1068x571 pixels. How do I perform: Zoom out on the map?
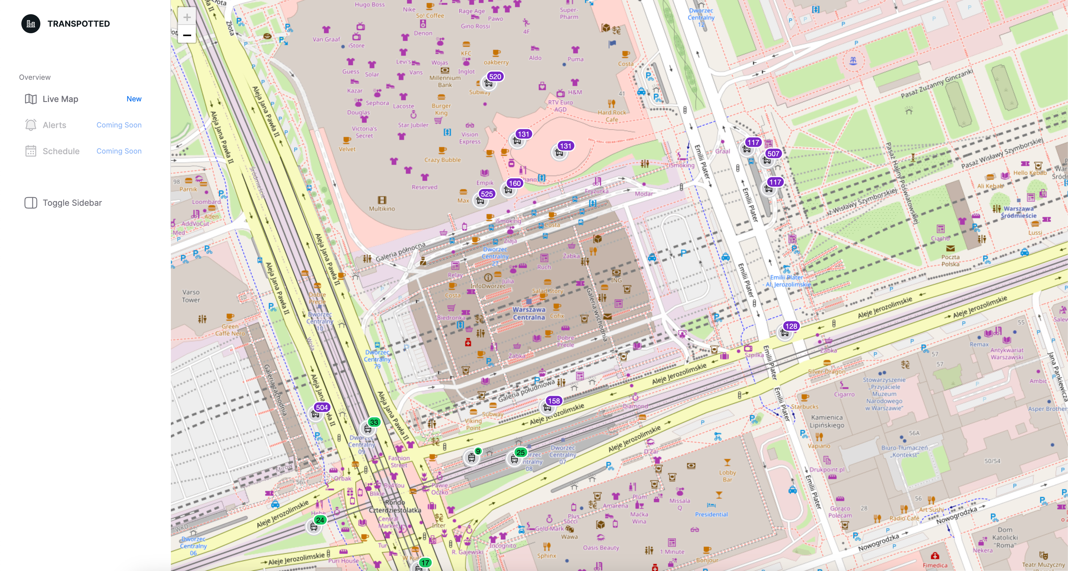(x=187, y=35)
